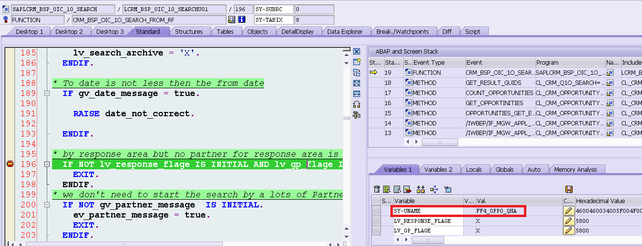
Task: Click the third list icon in Variables toolbar
Action: [x=397, y=190]
